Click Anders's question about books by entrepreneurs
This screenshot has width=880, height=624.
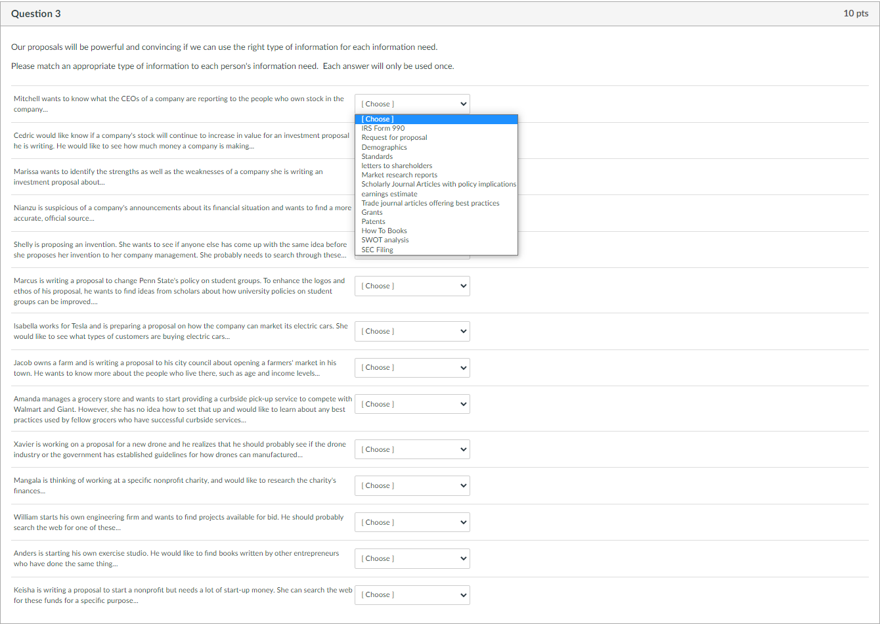click(177, 558)
